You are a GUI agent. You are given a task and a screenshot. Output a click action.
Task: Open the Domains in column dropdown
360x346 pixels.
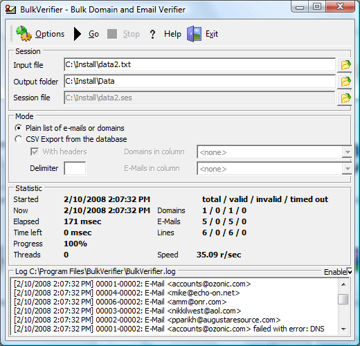tap(347, 152)
